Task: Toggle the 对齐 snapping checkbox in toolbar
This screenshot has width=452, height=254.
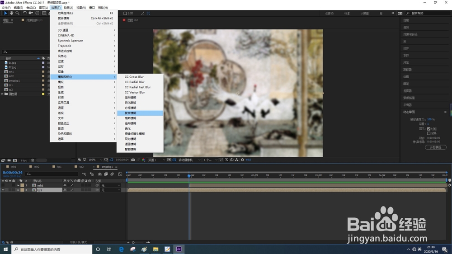Action: pos(125,13)
